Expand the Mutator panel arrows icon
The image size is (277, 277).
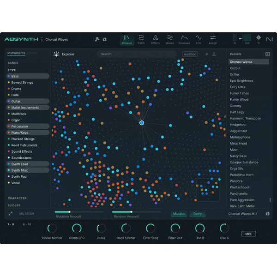[11, 214]
